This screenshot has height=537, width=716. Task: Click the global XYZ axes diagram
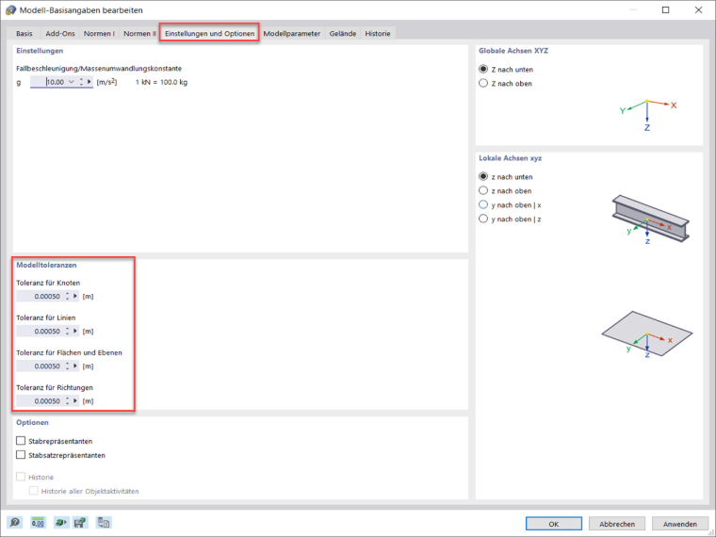(x=647, y=115)
